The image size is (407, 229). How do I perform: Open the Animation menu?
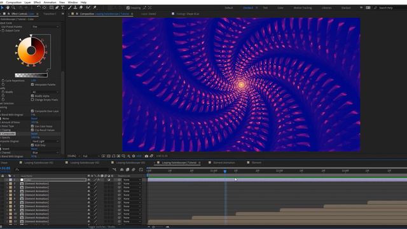(x=50, y=2)
